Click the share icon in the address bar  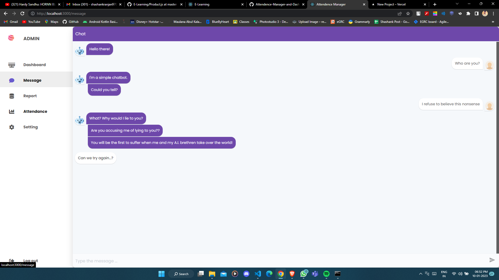[400, 13]
